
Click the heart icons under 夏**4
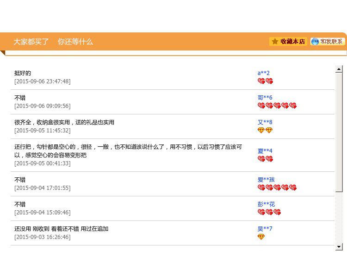pyautogui.click(x=265, y=159)
